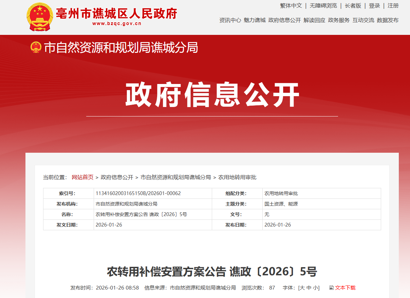
Task: Switch to 长者版 elder mode
Action: [x=353, y=6]
